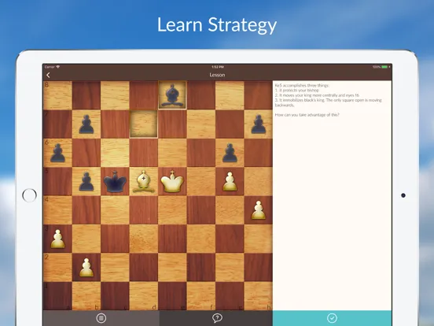Viewport: 434px width, 326px height.
Task: Select the white pawn on a3
Action: click(x=57, y=239)
